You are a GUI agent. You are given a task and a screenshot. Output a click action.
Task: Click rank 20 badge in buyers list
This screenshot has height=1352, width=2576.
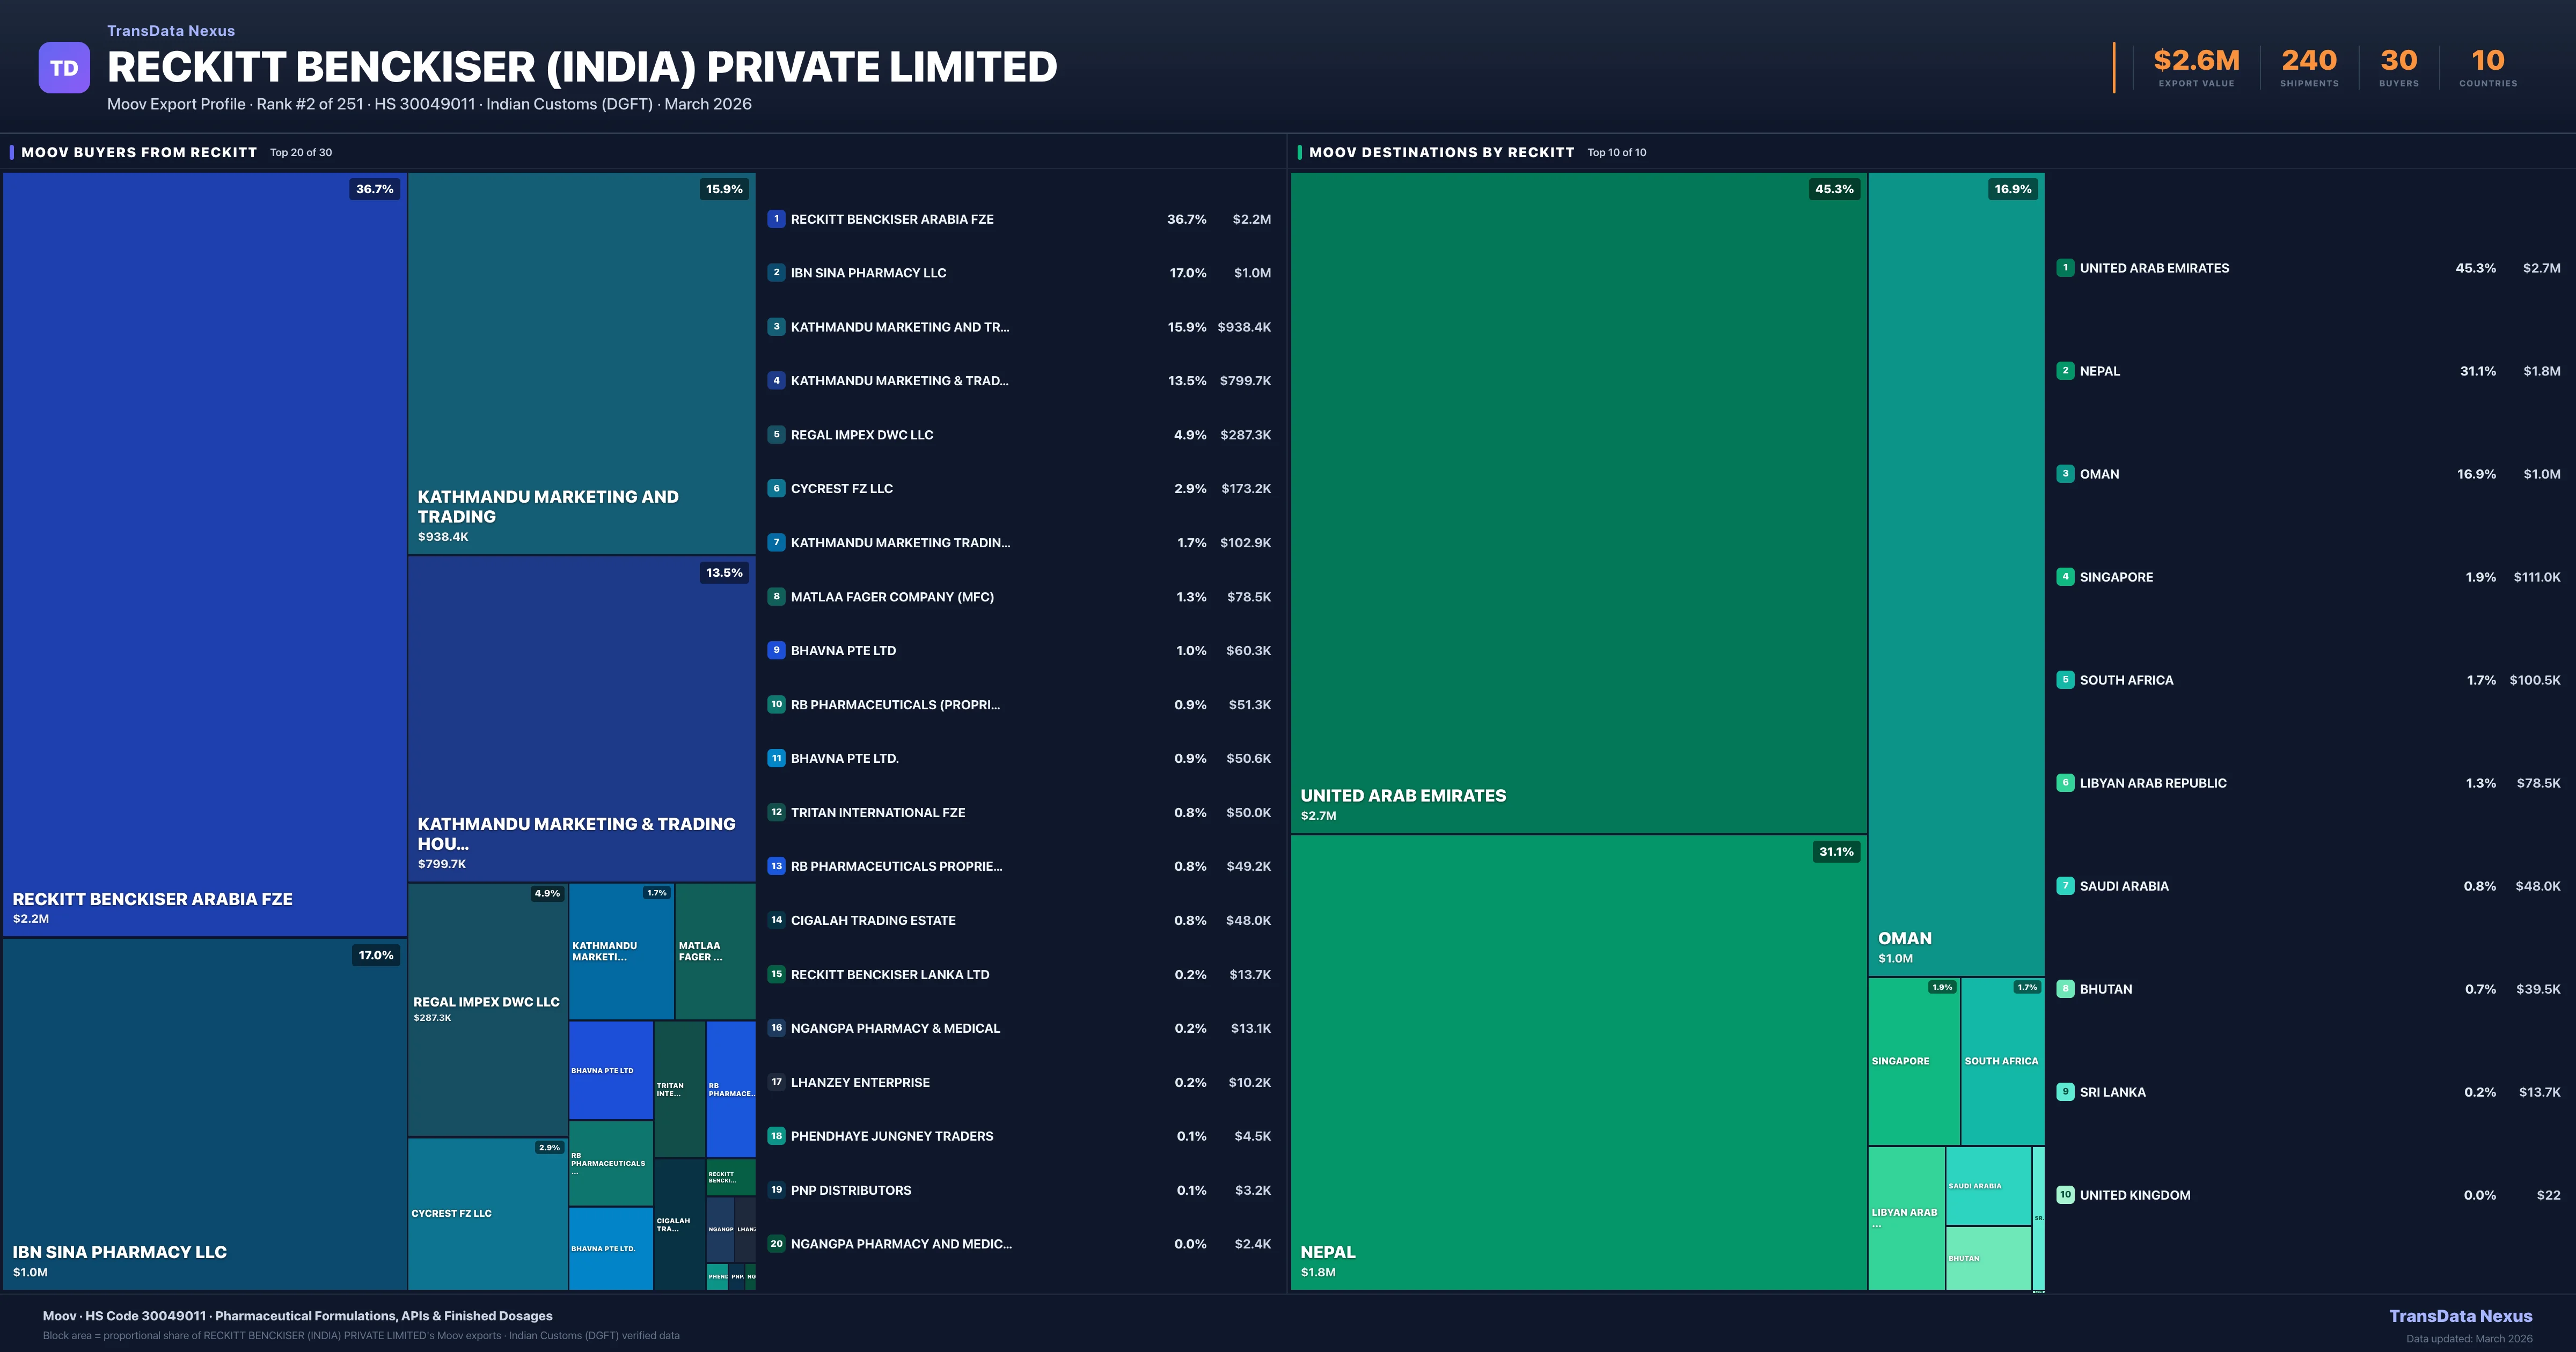coord(776,1244)
